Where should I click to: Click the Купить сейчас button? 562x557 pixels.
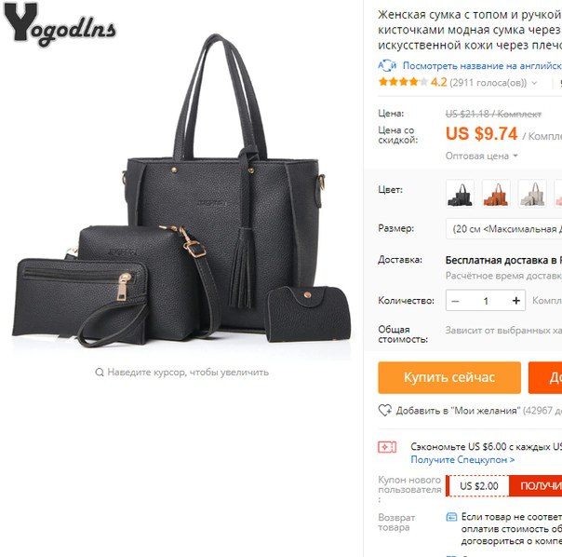(449, 377)
